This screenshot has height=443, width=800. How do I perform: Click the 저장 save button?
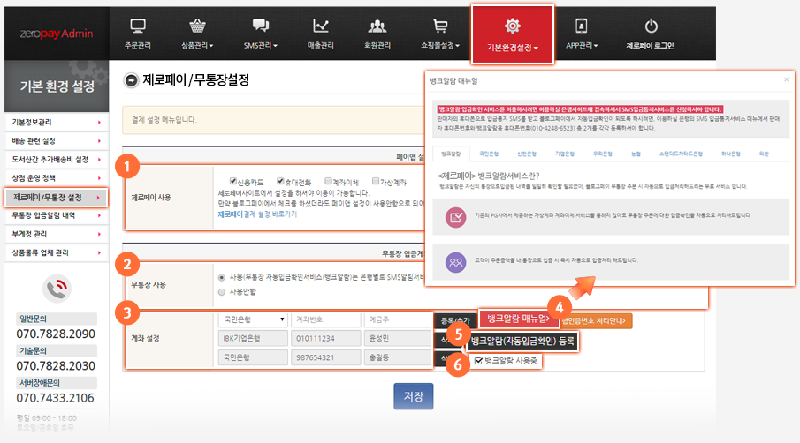click(x=414, y=396)
